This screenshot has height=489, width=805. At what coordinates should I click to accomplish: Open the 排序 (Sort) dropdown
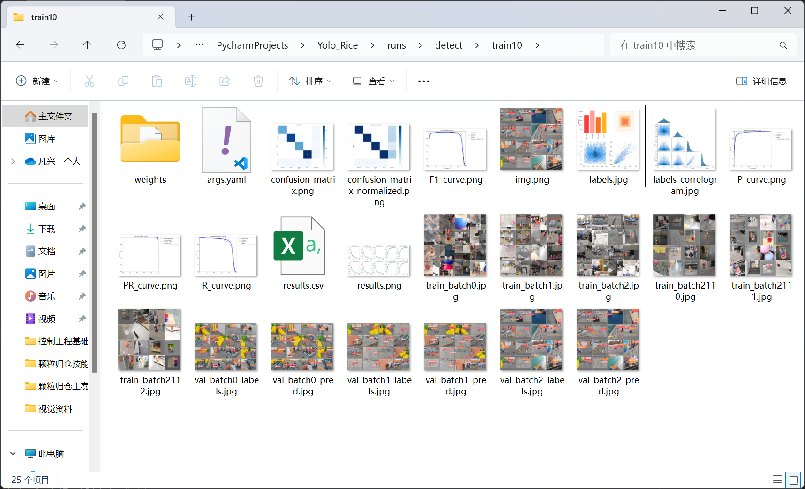[310, 81]
